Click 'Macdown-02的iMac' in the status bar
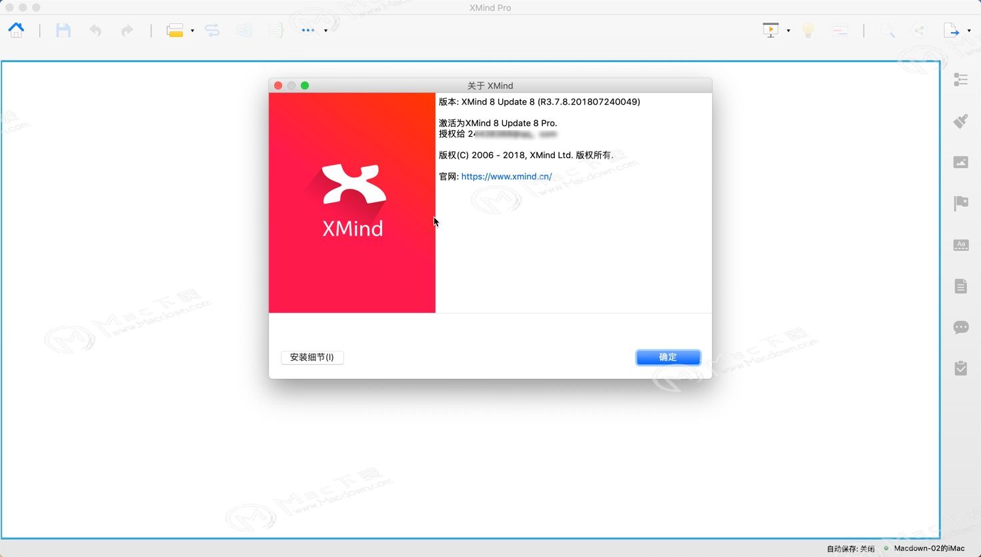The image size is (981, 557). tap(929, 548)
